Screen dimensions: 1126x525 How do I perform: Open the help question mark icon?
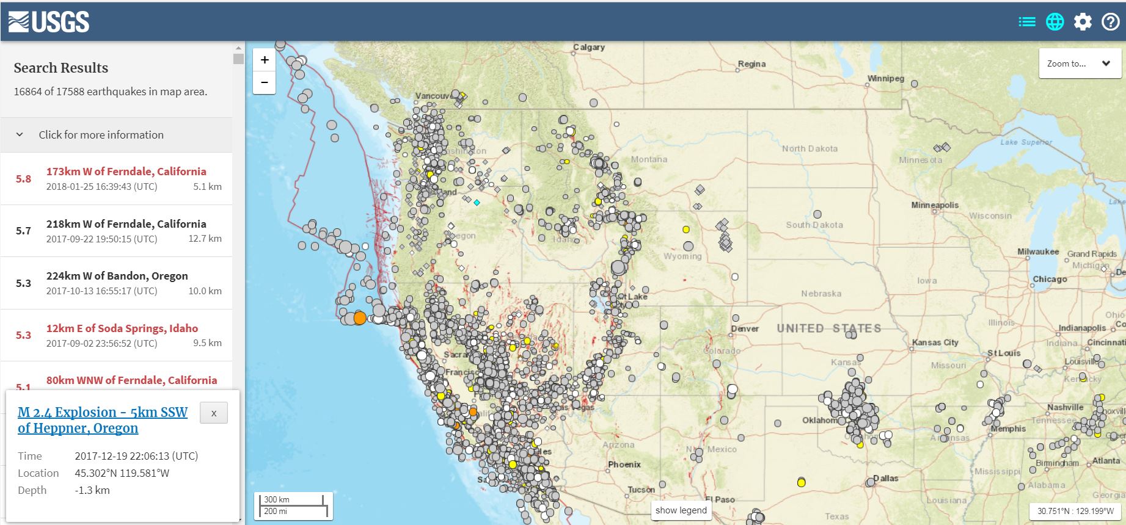[x=1110, y=22]
